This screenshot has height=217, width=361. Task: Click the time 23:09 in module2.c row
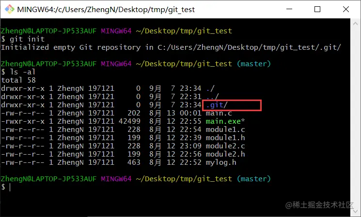click(x=190, y=146)
